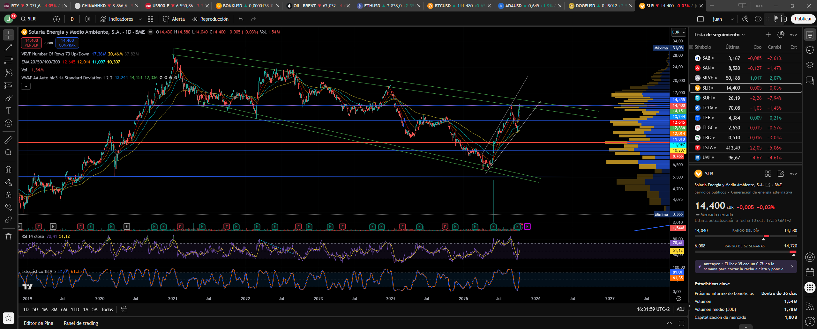Select the Text tool in left toolbar
This screenshot has height=329, width=817.
9,111
